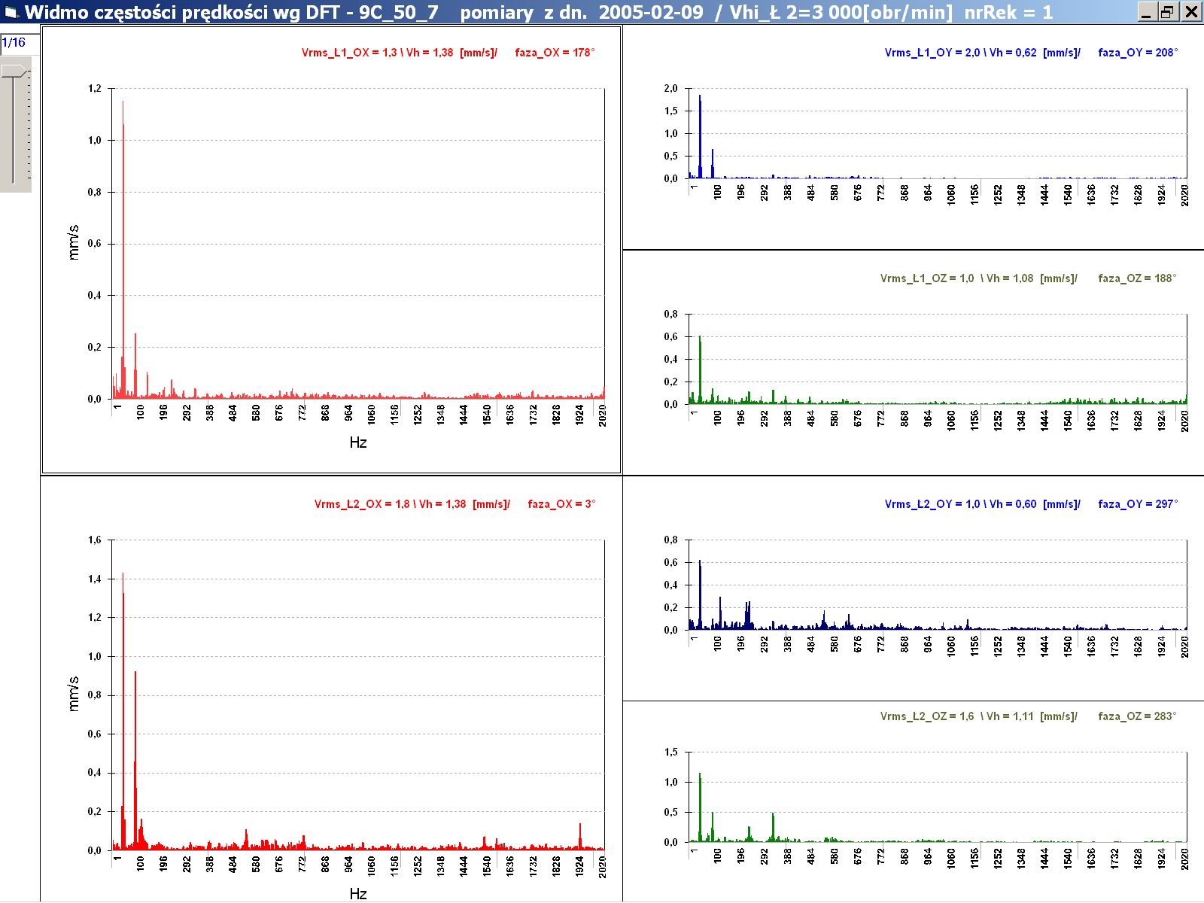1204x903 pixels.
Task: Select the L2_OY dark blue spectrum chart
Action: (x=937, y=587)
